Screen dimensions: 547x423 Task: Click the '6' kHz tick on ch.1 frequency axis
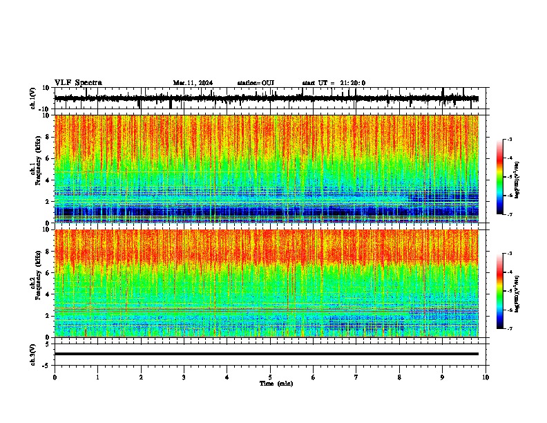pos(48,158)
